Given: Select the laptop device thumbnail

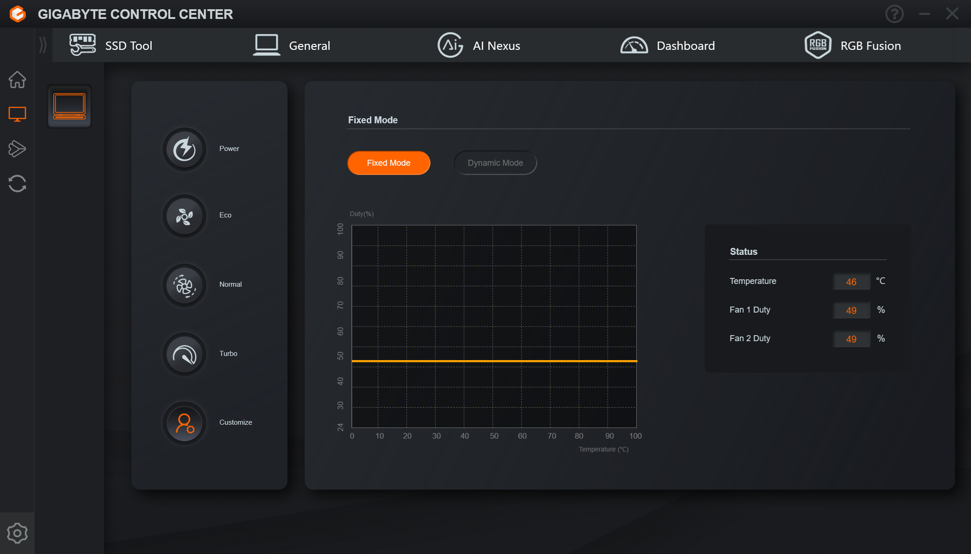Looking at the screenshot, I should 69,106.
